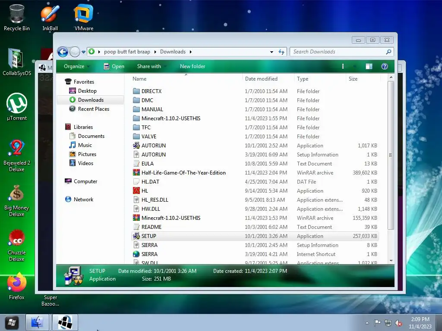Change the view with views icon
The height and width of the screenshot is (331, 442).
[x=343, y=66]
